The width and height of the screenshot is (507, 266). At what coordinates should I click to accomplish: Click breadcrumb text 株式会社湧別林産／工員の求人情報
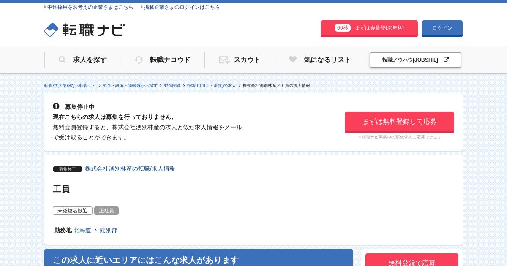pos(276,86)
